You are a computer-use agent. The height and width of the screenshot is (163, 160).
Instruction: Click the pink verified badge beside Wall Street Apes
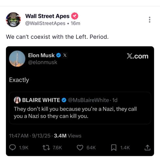tap(75, 16)
